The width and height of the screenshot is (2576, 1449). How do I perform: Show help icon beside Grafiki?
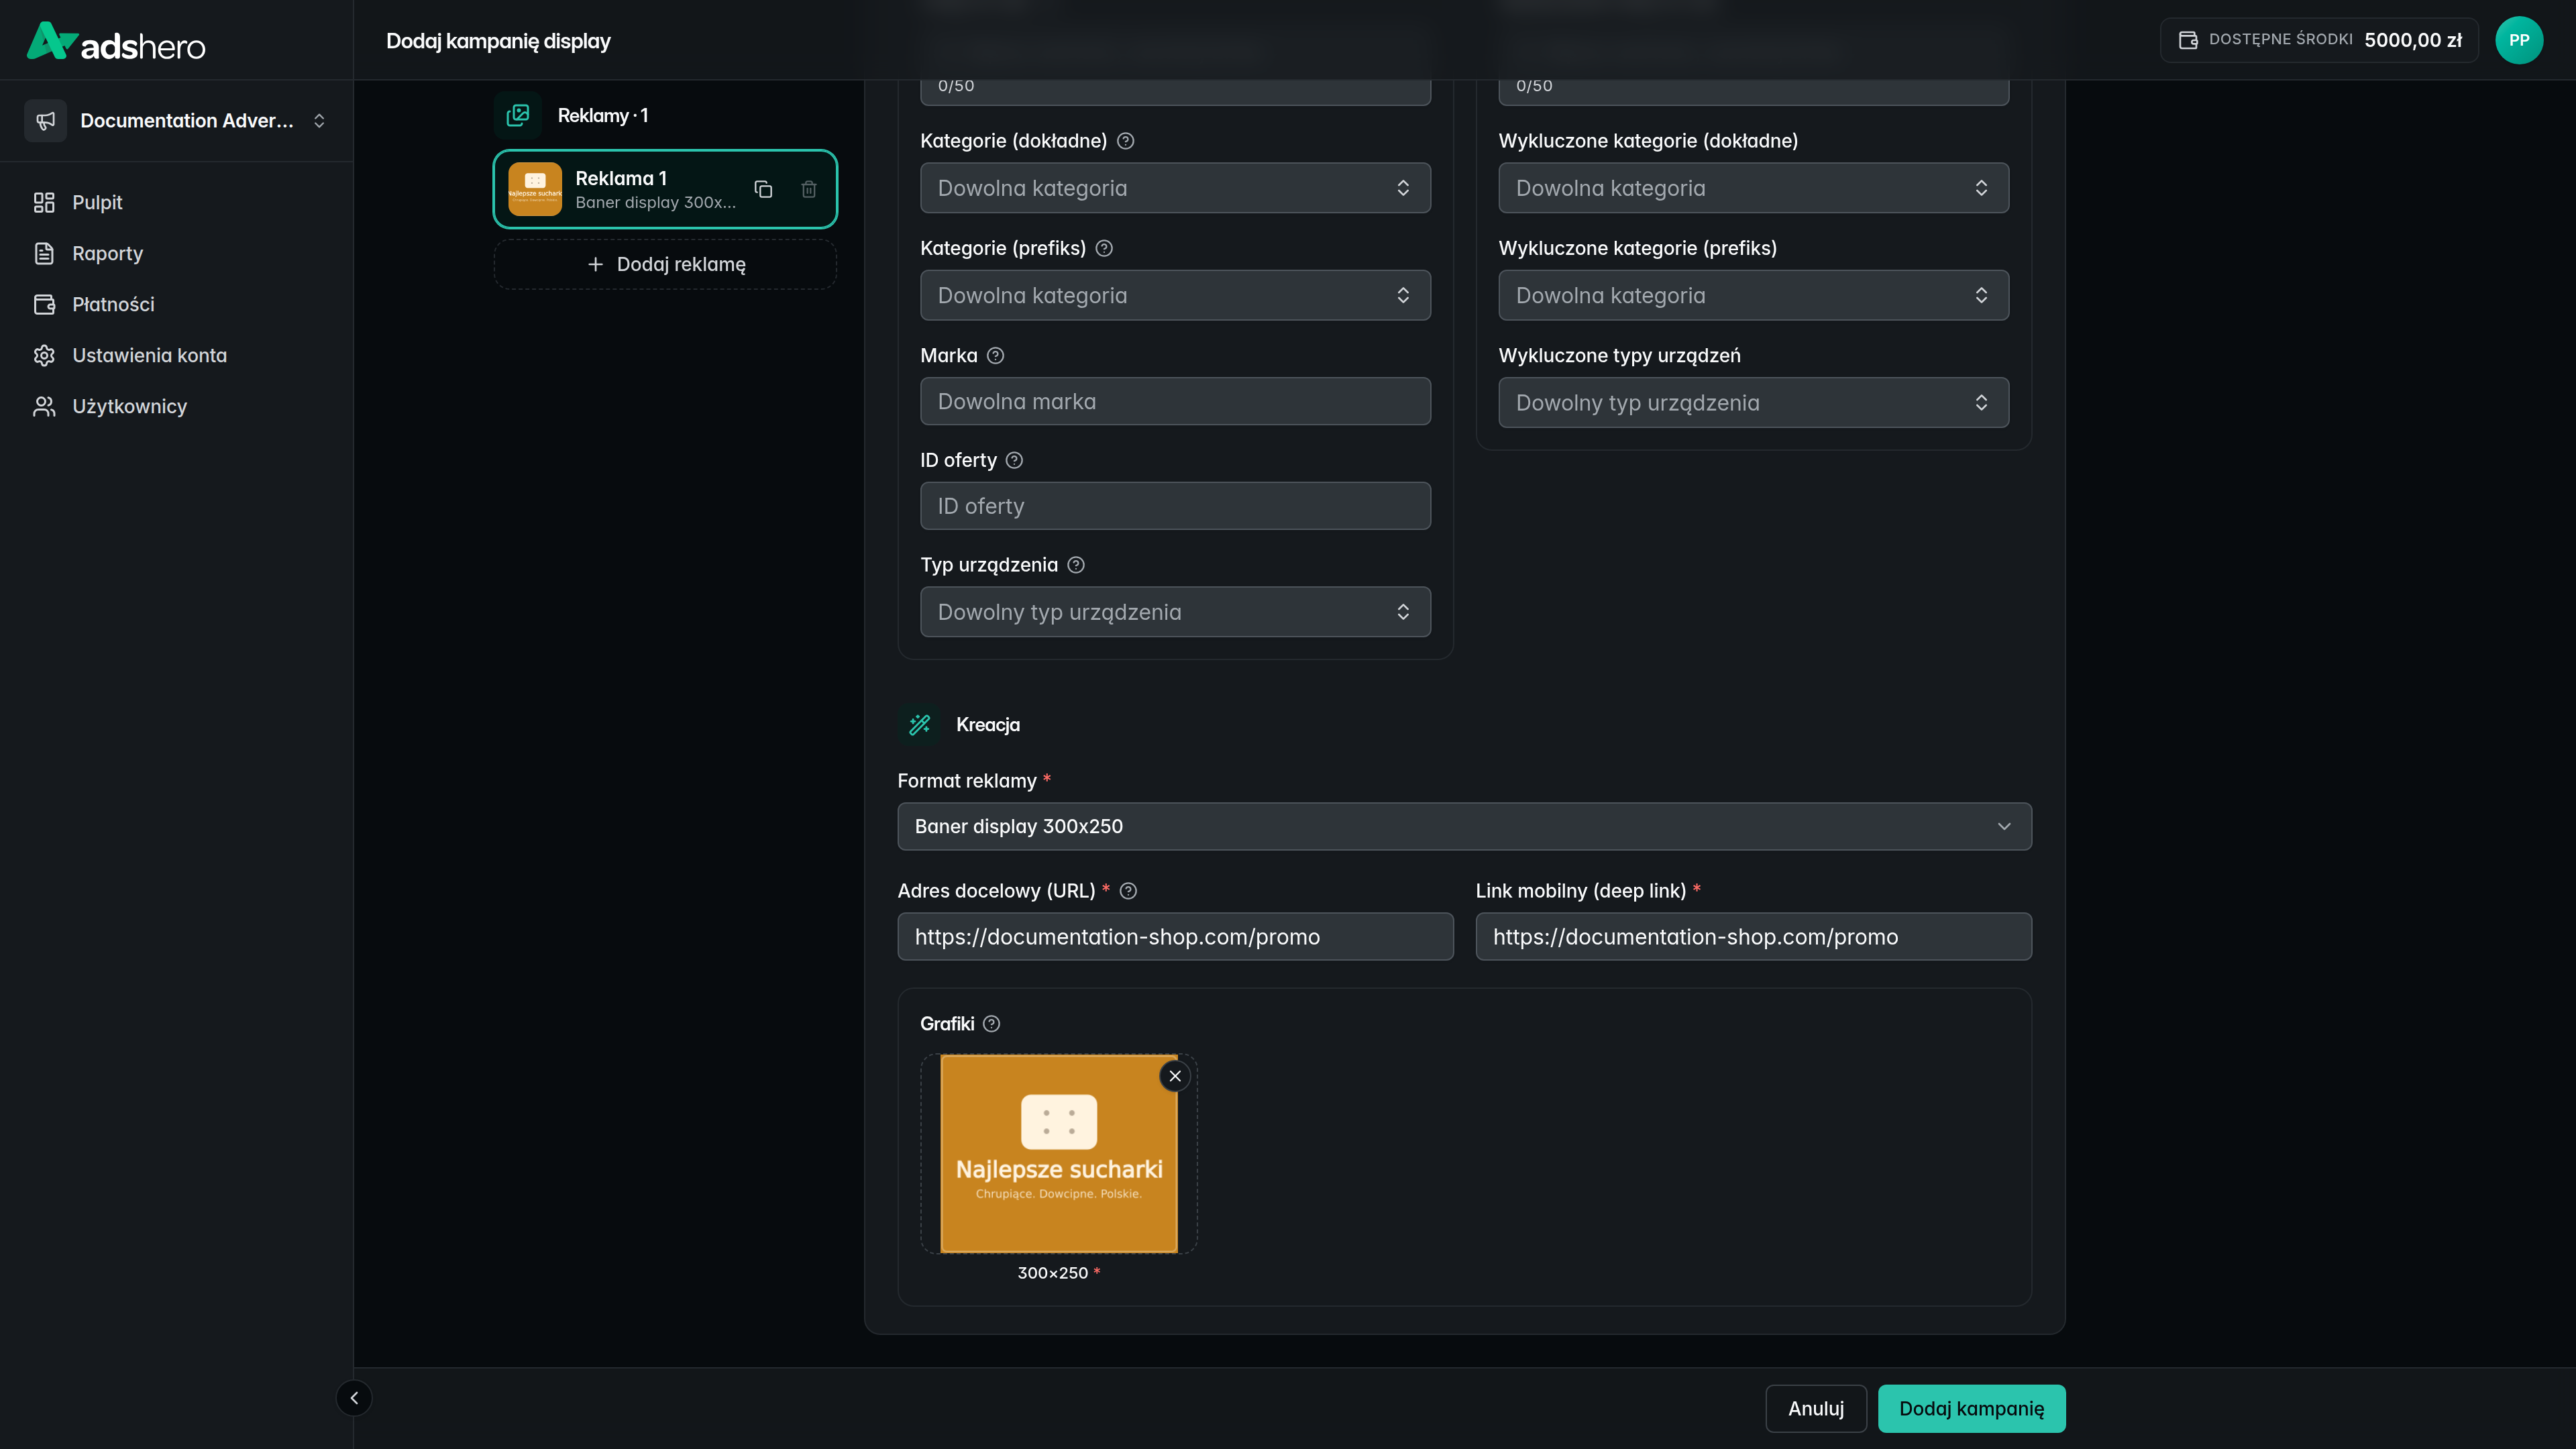coord(991,1024)
